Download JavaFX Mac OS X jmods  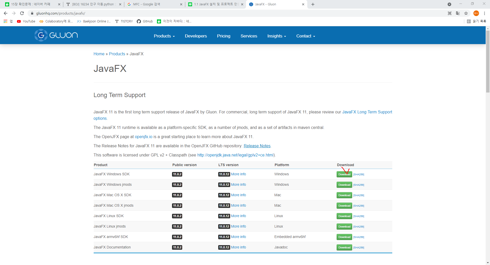(344, 206)
